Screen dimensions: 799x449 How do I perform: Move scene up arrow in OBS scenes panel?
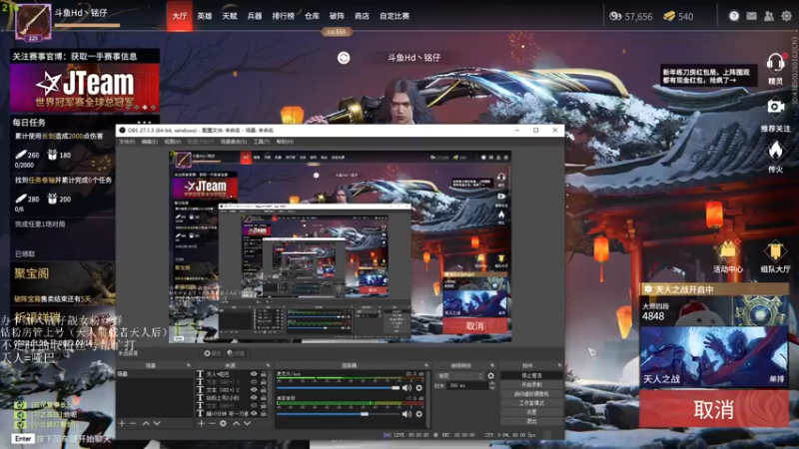click(x=146, y=423)
